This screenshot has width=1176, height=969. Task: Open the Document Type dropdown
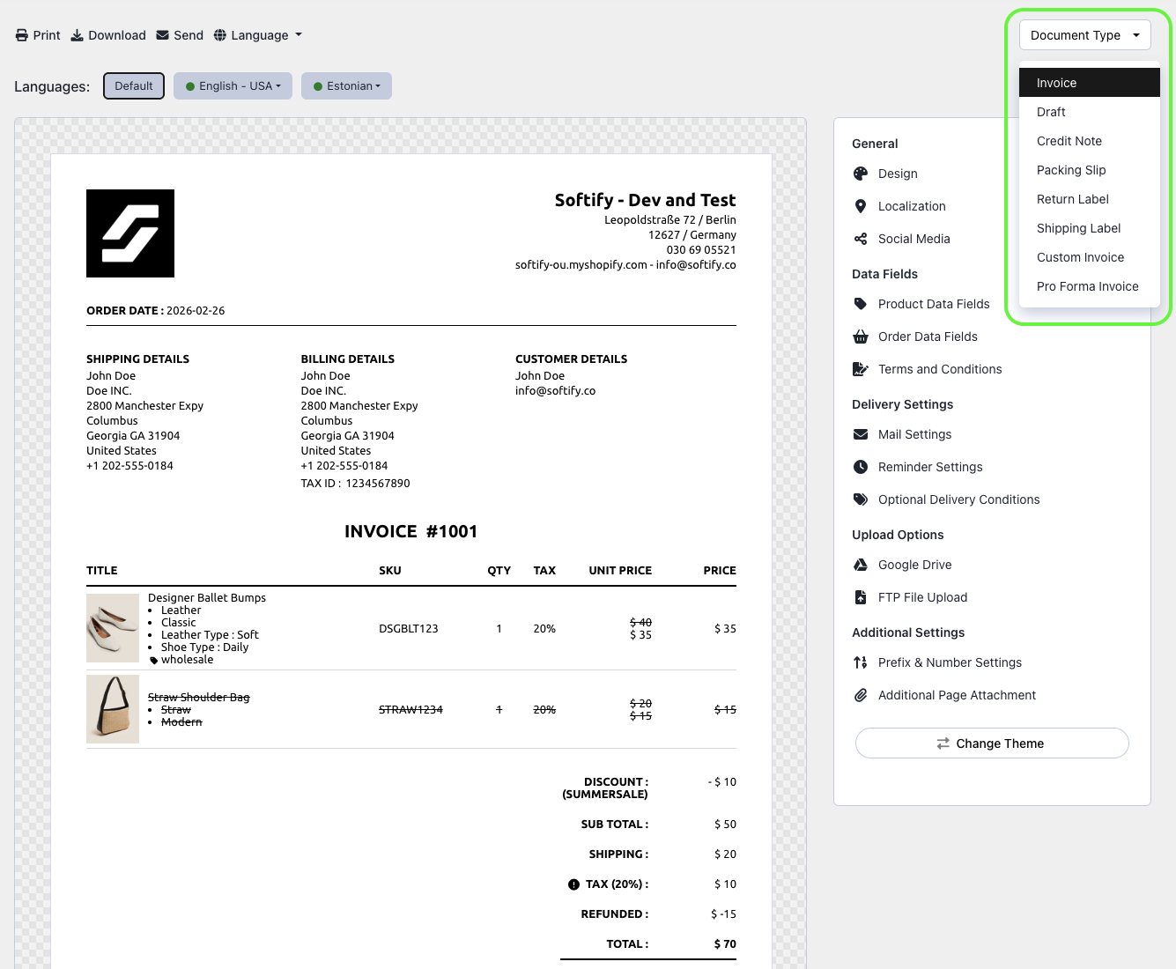point(1084,35)
